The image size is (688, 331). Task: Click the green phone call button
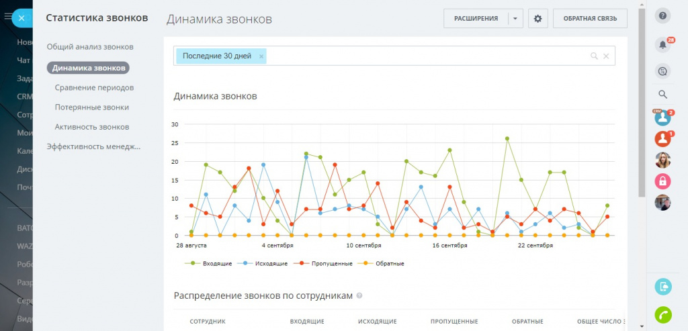pyautogui.click(x=663, y=315)
